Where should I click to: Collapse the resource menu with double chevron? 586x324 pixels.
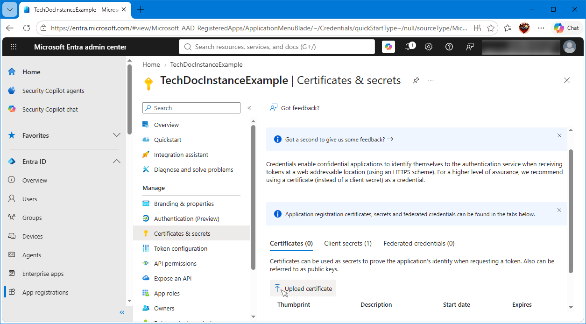249,108
